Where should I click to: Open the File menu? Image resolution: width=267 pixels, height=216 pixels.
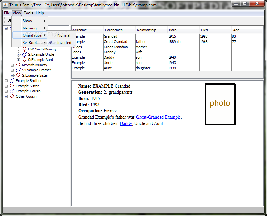tap(7, 13)
